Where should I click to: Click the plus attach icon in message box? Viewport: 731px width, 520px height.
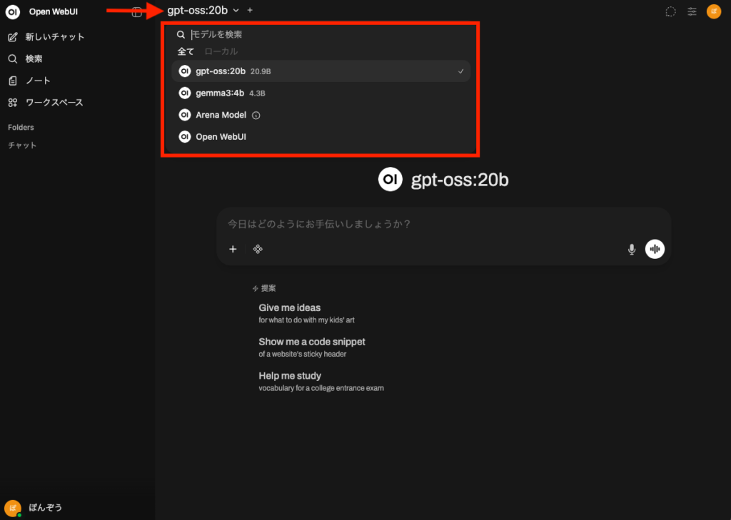(233, 249)
